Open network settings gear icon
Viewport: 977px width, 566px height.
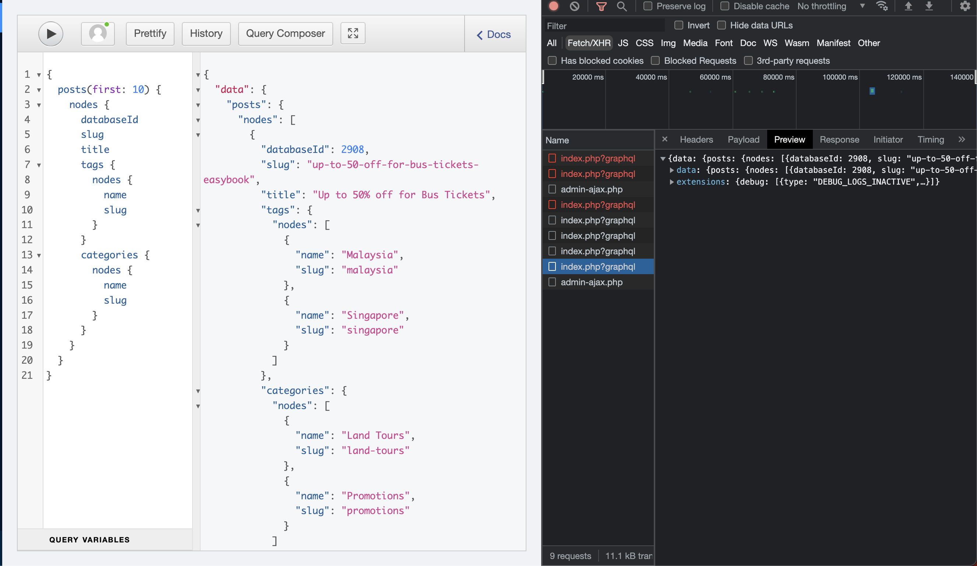pos(964,6)
